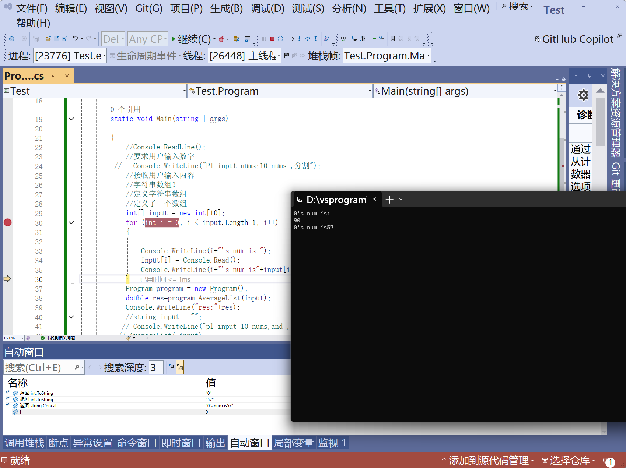This screenshot has height=468, width=626.
Task: Select the string.Concat row in Autos
Action: (x=147, y=406)
